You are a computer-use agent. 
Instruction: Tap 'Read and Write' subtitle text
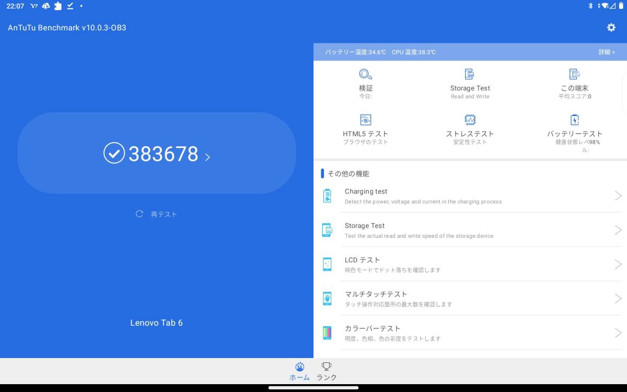pos(470,97)
